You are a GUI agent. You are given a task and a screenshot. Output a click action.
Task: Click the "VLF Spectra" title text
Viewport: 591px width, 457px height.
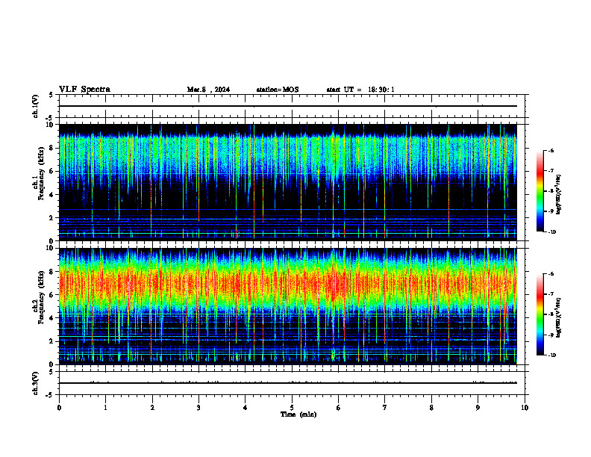coord(84,90)
